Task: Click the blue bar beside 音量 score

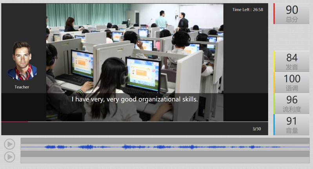Action: click(x=274, y=125)
